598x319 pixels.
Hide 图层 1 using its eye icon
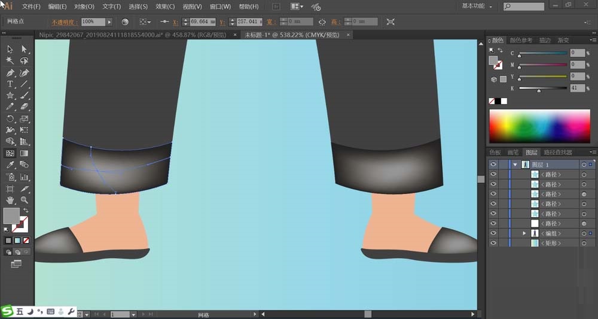(x=493, y=165)
